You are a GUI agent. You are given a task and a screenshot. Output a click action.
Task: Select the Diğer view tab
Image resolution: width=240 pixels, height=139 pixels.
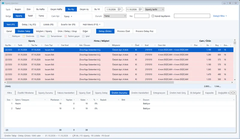pyautogui.click(x=85, y=31)
